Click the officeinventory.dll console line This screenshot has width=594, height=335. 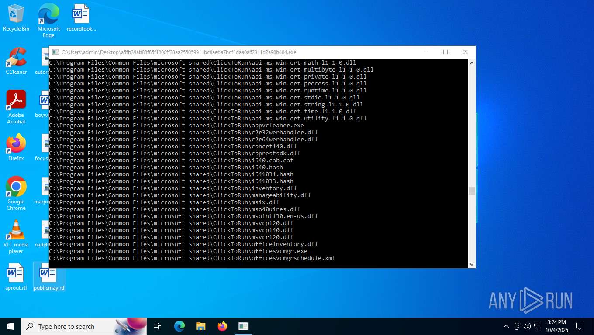click(x=183, y=244)
